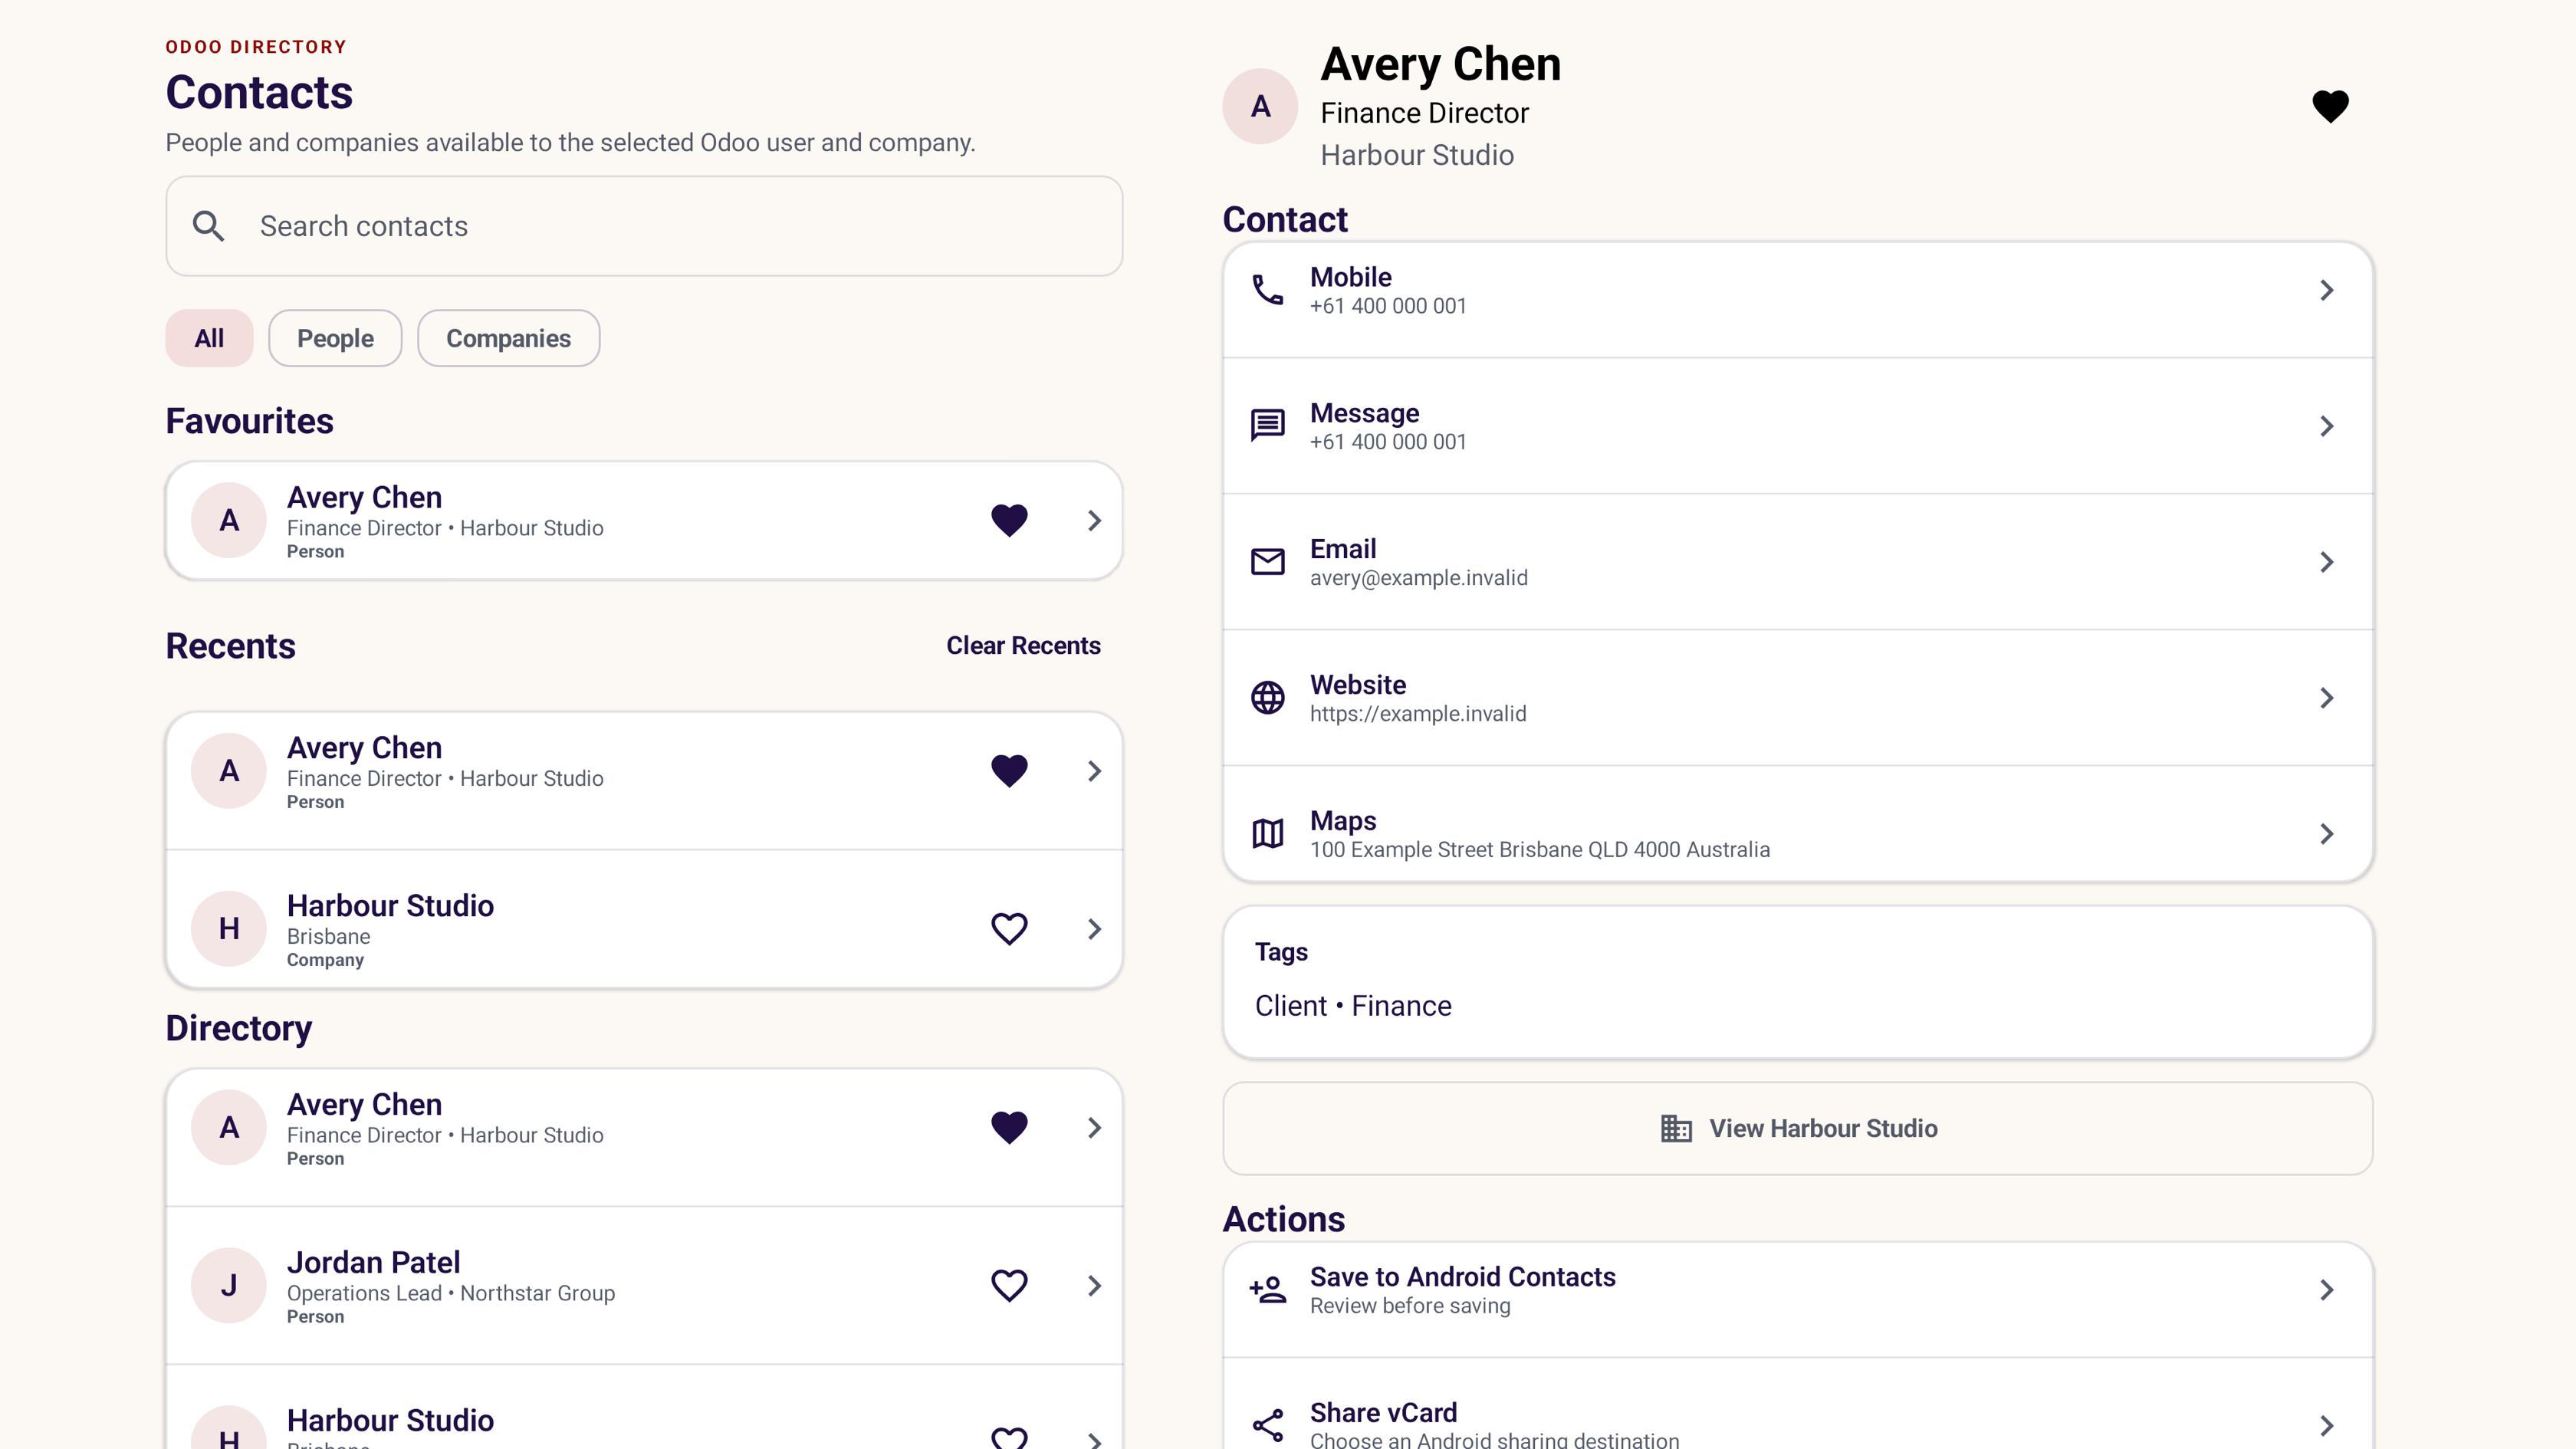Select the People filter chip
Screen dimensions: 2576x1449
(335, 338)
